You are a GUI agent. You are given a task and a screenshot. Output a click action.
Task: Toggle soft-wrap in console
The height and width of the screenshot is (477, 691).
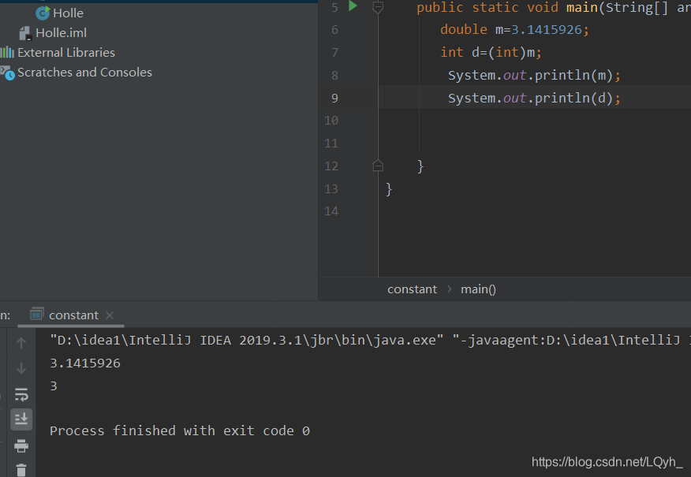tap(21, 395)
